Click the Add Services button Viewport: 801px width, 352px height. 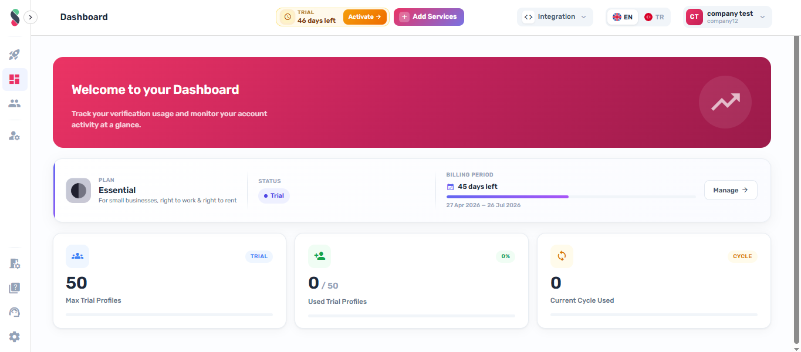tap(429, 17)
